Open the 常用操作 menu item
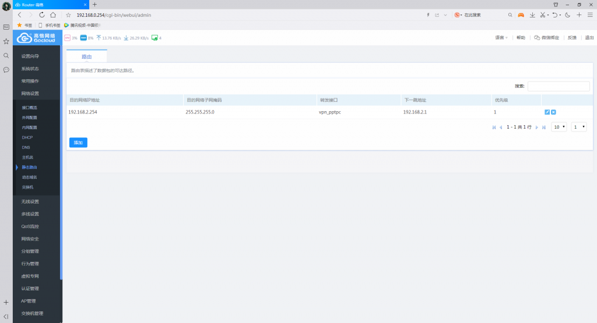 pos(30,81)
